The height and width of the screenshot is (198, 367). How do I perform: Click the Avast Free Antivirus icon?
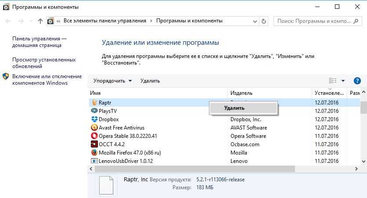point(94,128)
